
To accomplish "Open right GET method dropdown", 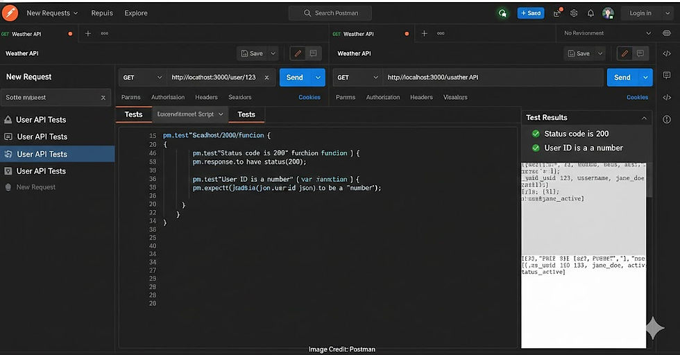I will [357, 78].
